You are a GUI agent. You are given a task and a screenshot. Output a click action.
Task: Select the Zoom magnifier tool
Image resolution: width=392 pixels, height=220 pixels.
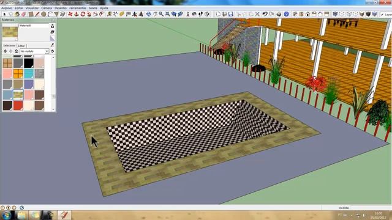tap(161, 14)
